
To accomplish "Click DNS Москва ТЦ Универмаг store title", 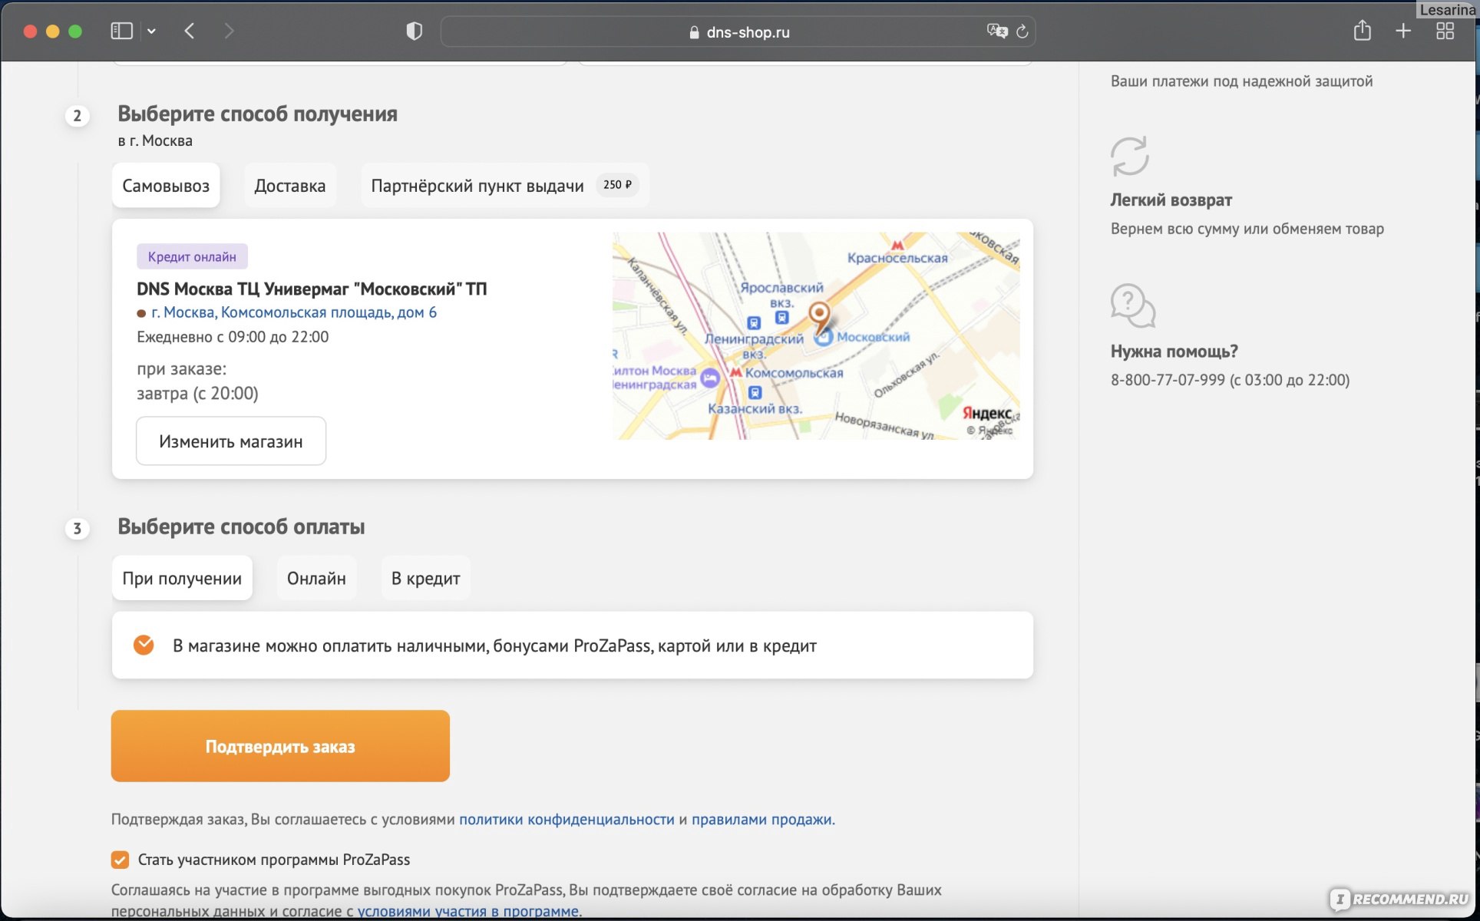I will coord(312,289).
